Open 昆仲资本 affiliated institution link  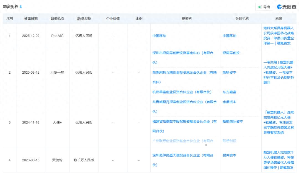click(230, 155)
